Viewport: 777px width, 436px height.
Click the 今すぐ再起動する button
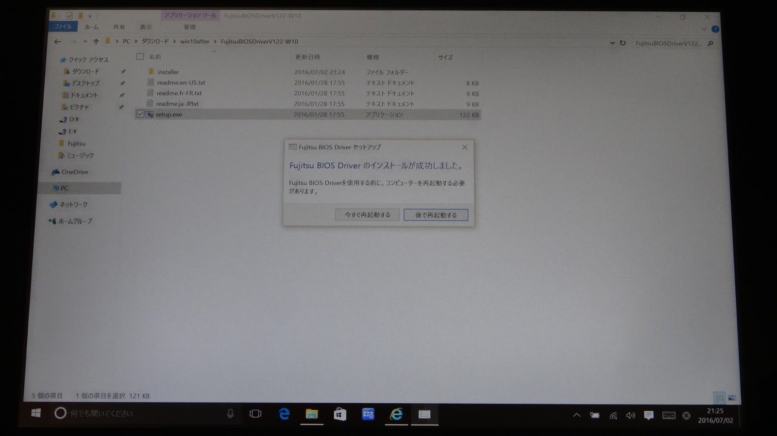click(367, 215)
